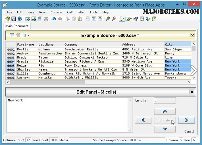Click the paste clipboard icon

(x=80, y=19)
